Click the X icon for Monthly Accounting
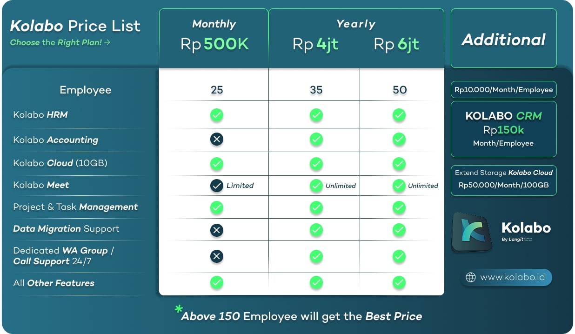This screenshot has height=334, width=575. pyautogui.click(x=216, y=139)
